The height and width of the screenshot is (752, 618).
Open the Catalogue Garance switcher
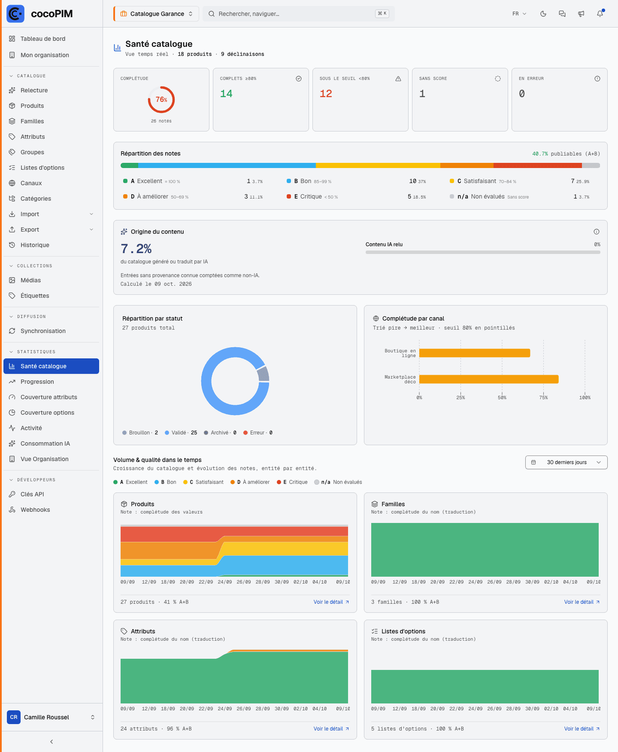[156, 14]
